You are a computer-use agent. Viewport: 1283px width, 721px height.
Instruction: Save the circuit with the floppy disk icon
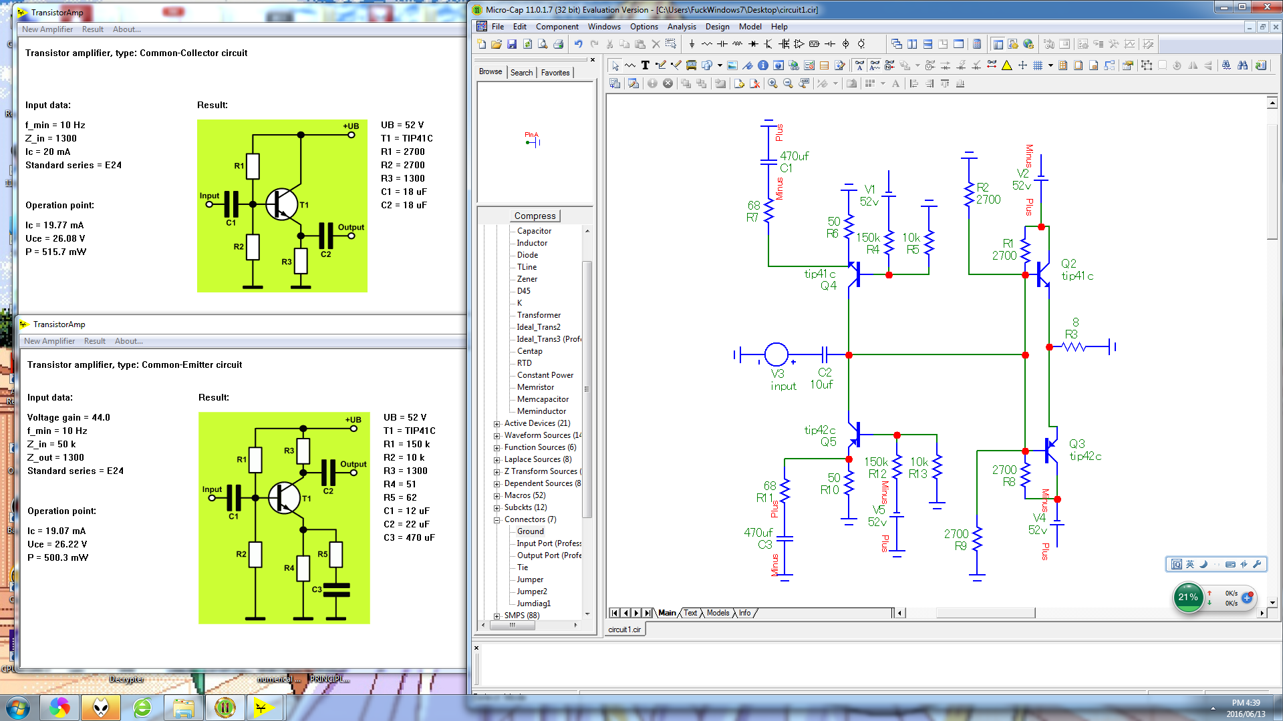point(512,44)
